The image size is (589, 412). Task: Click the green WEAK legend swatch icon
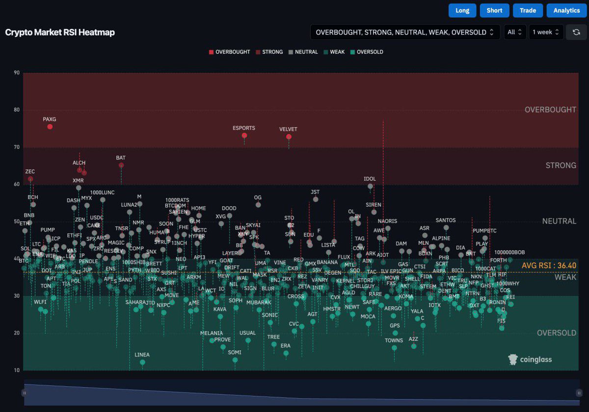pyautogui.click(x=324, y=52)
